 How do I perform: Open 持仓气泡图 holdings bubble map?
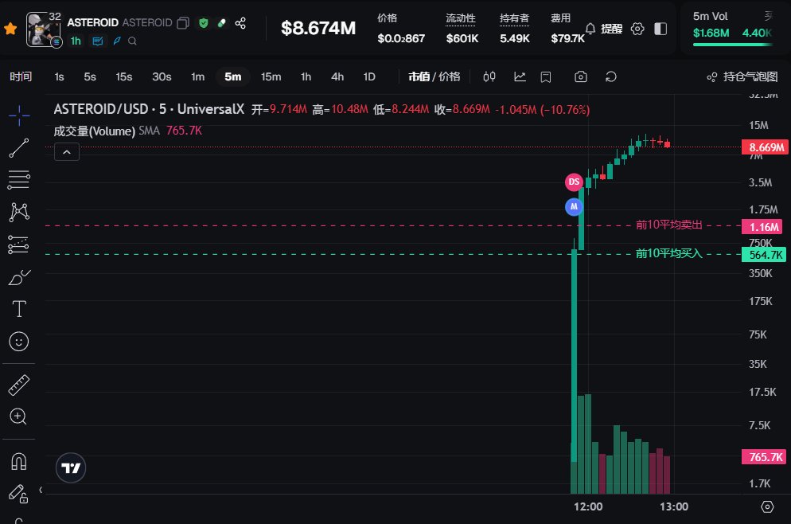point(742,76)
